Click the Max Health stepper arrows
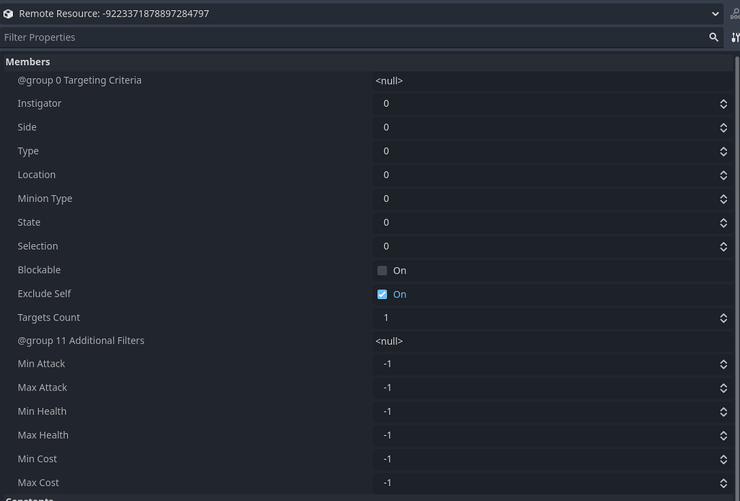 click(723, 435)
